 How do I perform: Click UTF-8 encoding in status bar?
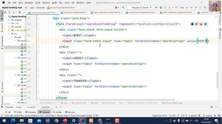point(184,116)
